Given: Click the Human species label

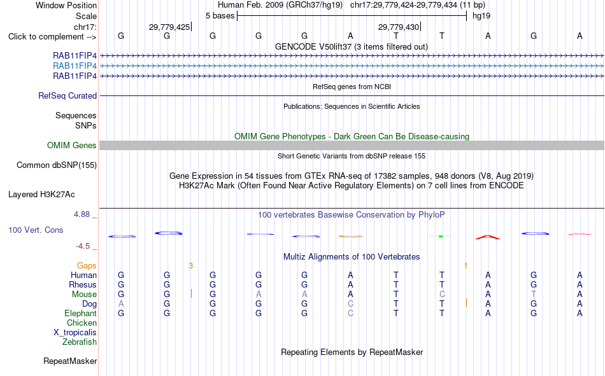Looking at the screenshot, I should pyautogui.click(x=83, y=275).
